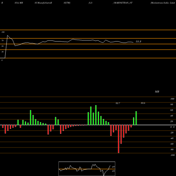
Task: Click the -100 label on MR axis
Action: point(172,155)
